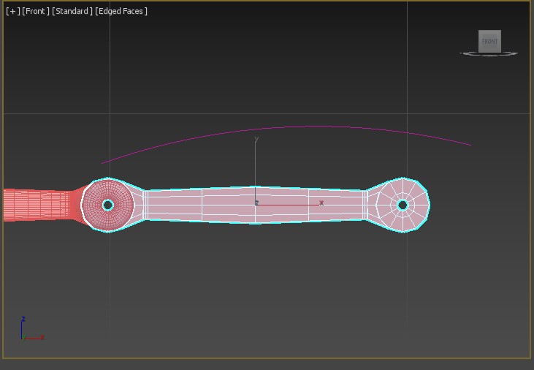This screenshot has height=370, width=534.
Task: Click the narrow neck near the left joint
Action: pyautogui.click(x=145, y=205)
